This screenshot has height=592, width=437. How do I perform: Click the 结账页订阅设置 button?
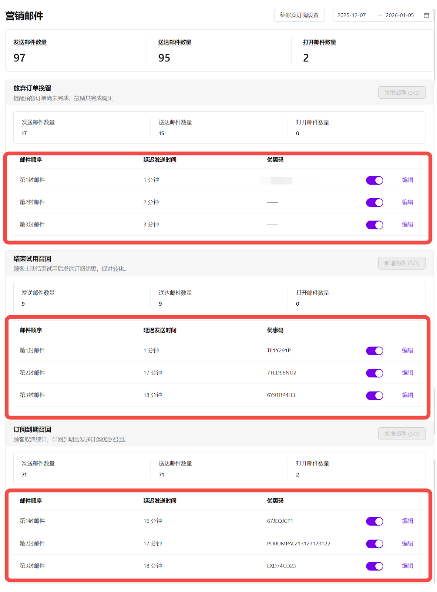point(299,15)
